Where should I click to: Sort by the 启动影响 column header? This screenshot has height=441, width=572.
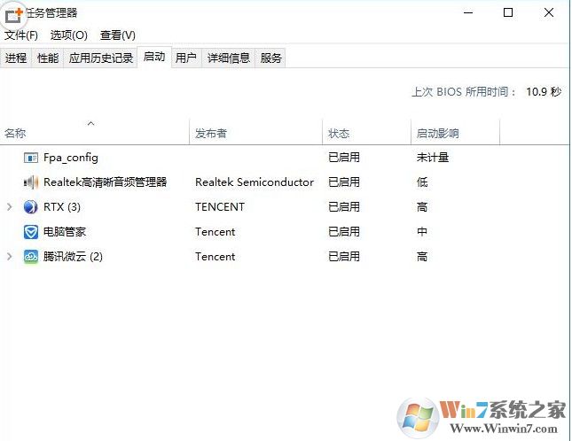click(x=455, y=133)
